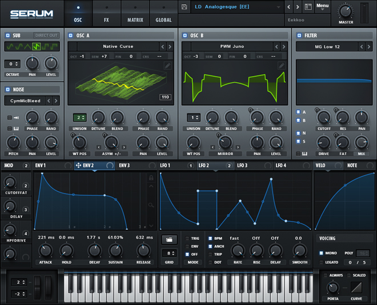377x305 pixels.
Task: Toggle the LEGATO voicing checkbox
Action: (320, 262)
